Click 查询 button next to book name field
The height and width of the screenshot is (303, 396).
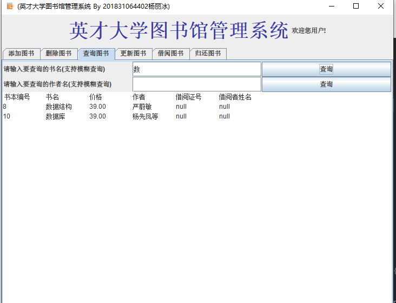coord(326,69)
